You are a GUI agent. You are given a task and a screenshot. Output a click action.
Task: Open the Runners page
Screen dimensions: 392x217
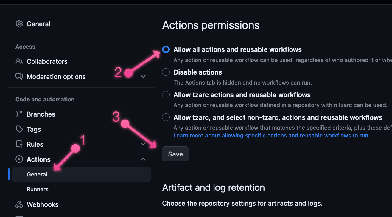38,189
